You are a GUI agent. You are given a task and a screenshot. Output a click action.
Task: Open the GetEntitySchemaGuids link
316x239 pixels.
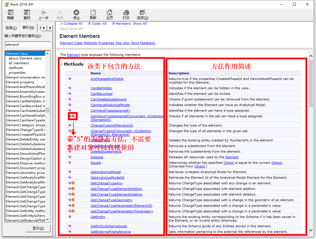tap(109, 226)
